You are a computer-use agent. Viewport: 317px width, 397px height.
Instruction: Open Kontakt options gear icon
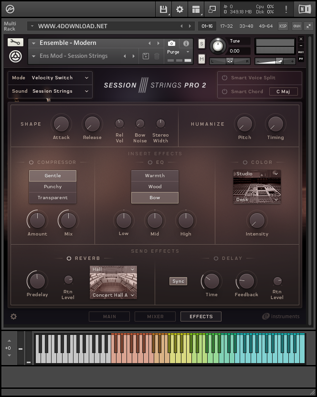[180, 10]
